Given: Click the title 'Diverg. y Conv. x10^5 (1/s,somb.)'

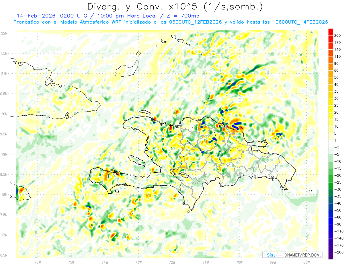Looking at the screenshot, I should click(175, 6).
